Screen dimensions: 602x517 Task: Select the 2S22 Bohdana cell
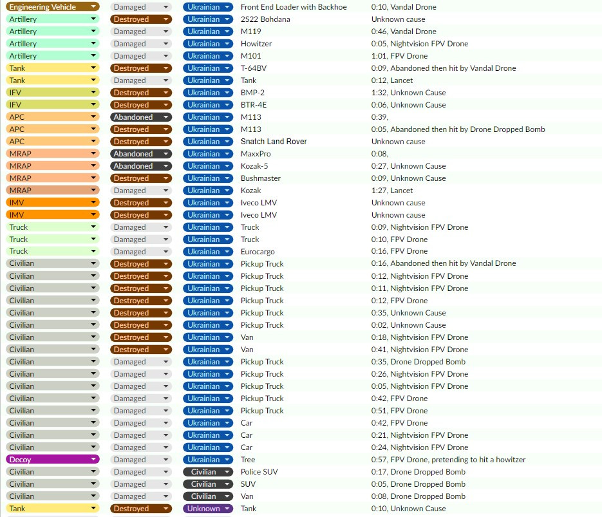tap(265, 19)
